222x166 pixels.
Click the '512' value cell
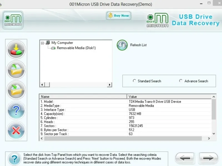[132, 130]
